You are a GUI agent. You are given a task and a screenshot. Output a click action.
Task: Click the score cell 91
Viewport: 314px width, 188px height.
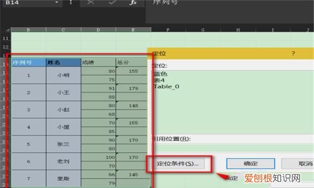pyautogui.click(x=98, y=88)
